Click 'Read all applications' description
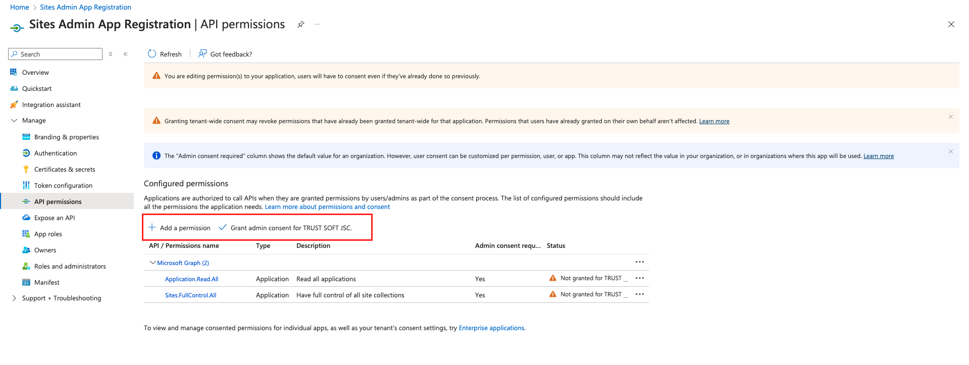The image size is (969, 365). (x=326, y=279)
